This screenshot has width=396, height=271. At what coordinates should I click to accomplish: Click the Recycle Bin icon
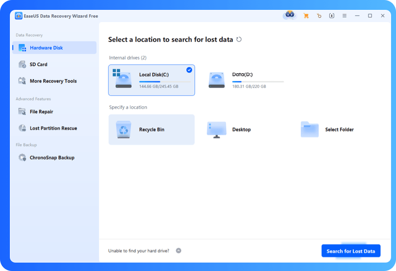coord(123,130)
